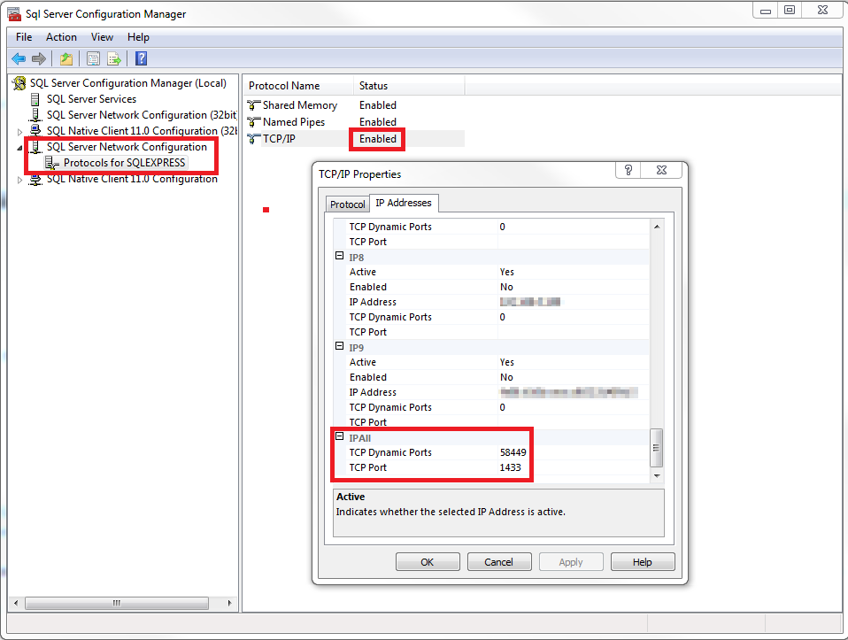Click the help question mark on TCP/IP Properties dialog
This screenshot has width=848, height=640.
[x=628, y=169]
